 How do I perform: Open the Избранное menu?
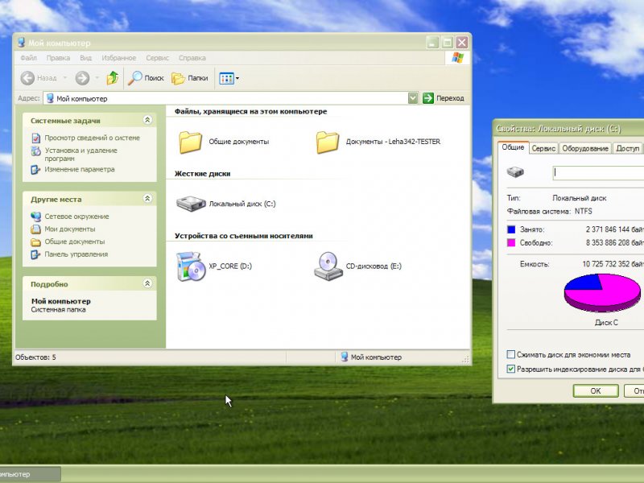(118, 58)
